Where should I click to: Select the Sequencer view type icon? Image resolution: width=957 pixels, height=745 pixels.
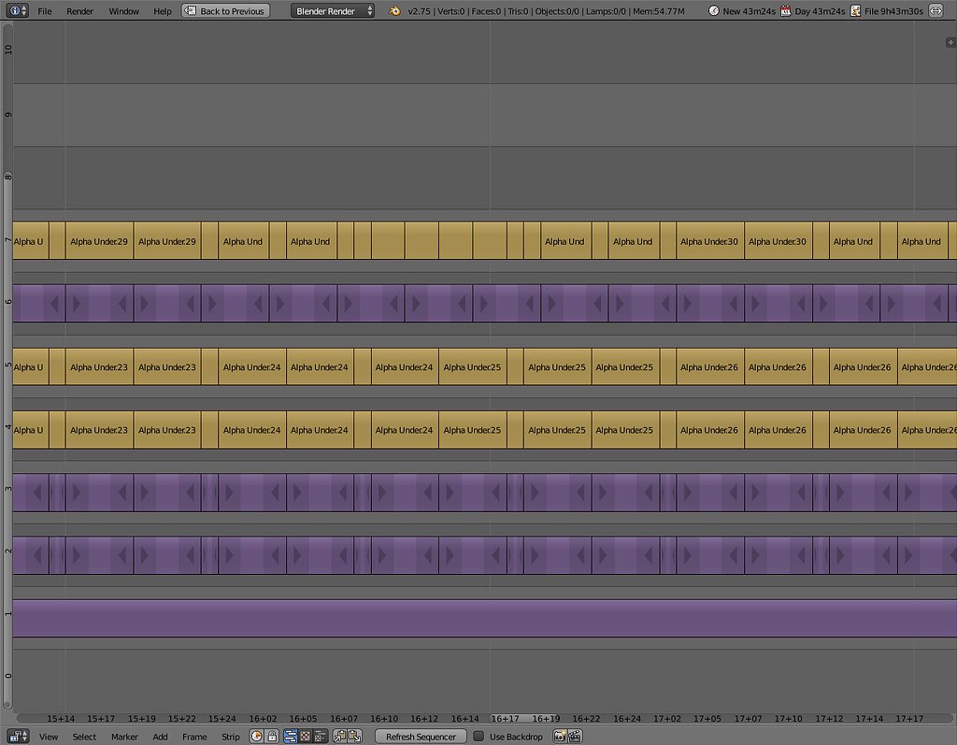click(x=291, y=737)
